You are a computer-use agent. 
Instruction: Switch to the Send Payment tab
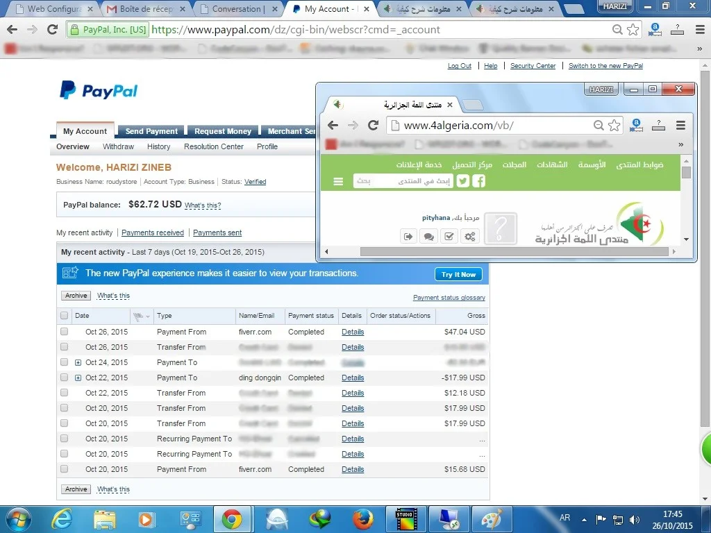tap(151, 131)
